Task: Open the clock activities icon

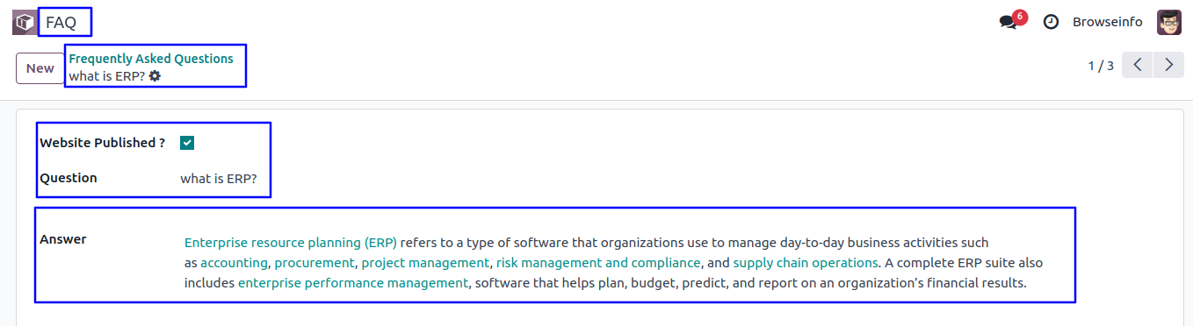Action: tap(1051, 22)
